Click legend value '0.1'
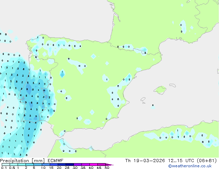Screen dimensions: 219x169 [x=4, y=168]
